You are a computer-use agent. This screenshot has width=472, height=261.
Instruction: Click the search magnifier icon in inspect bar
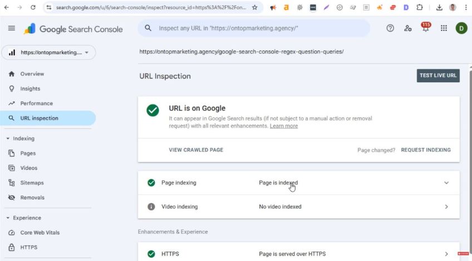(x=148, y=28)
